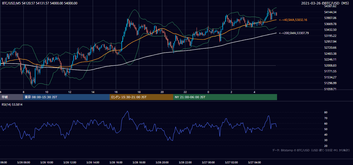Viewport: 353px width, 165px height.
Task: Click RSI axis level 60
Action: [326, 123]
